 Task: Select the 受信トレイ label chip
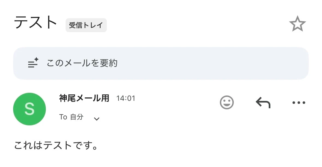click(x=86, y=25)
